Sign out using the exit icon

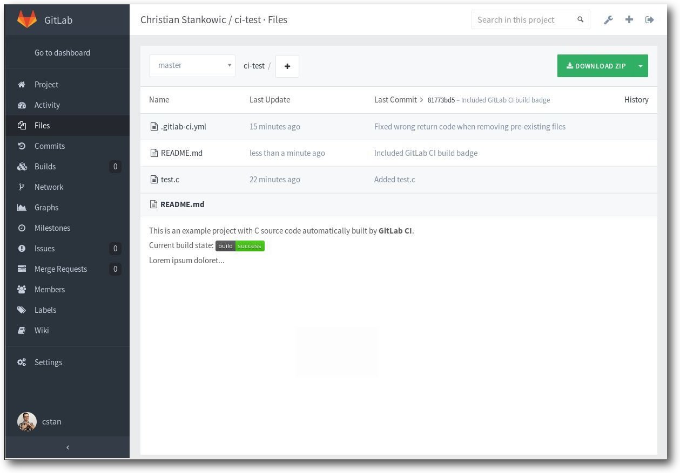click(x=650, y=20)
